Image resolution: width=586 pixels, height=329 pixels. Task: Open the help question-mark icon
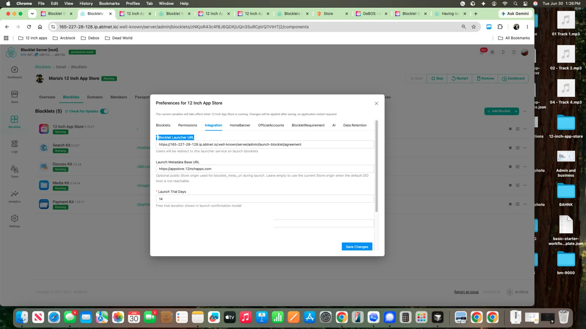pyautogui.click(x=514, y=52)
